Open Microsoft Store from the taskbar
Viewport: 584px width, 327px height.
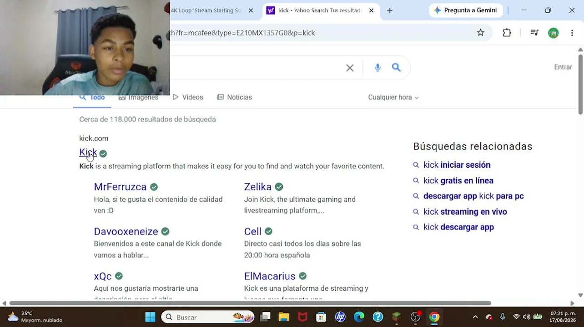click(x=321, y=317)
